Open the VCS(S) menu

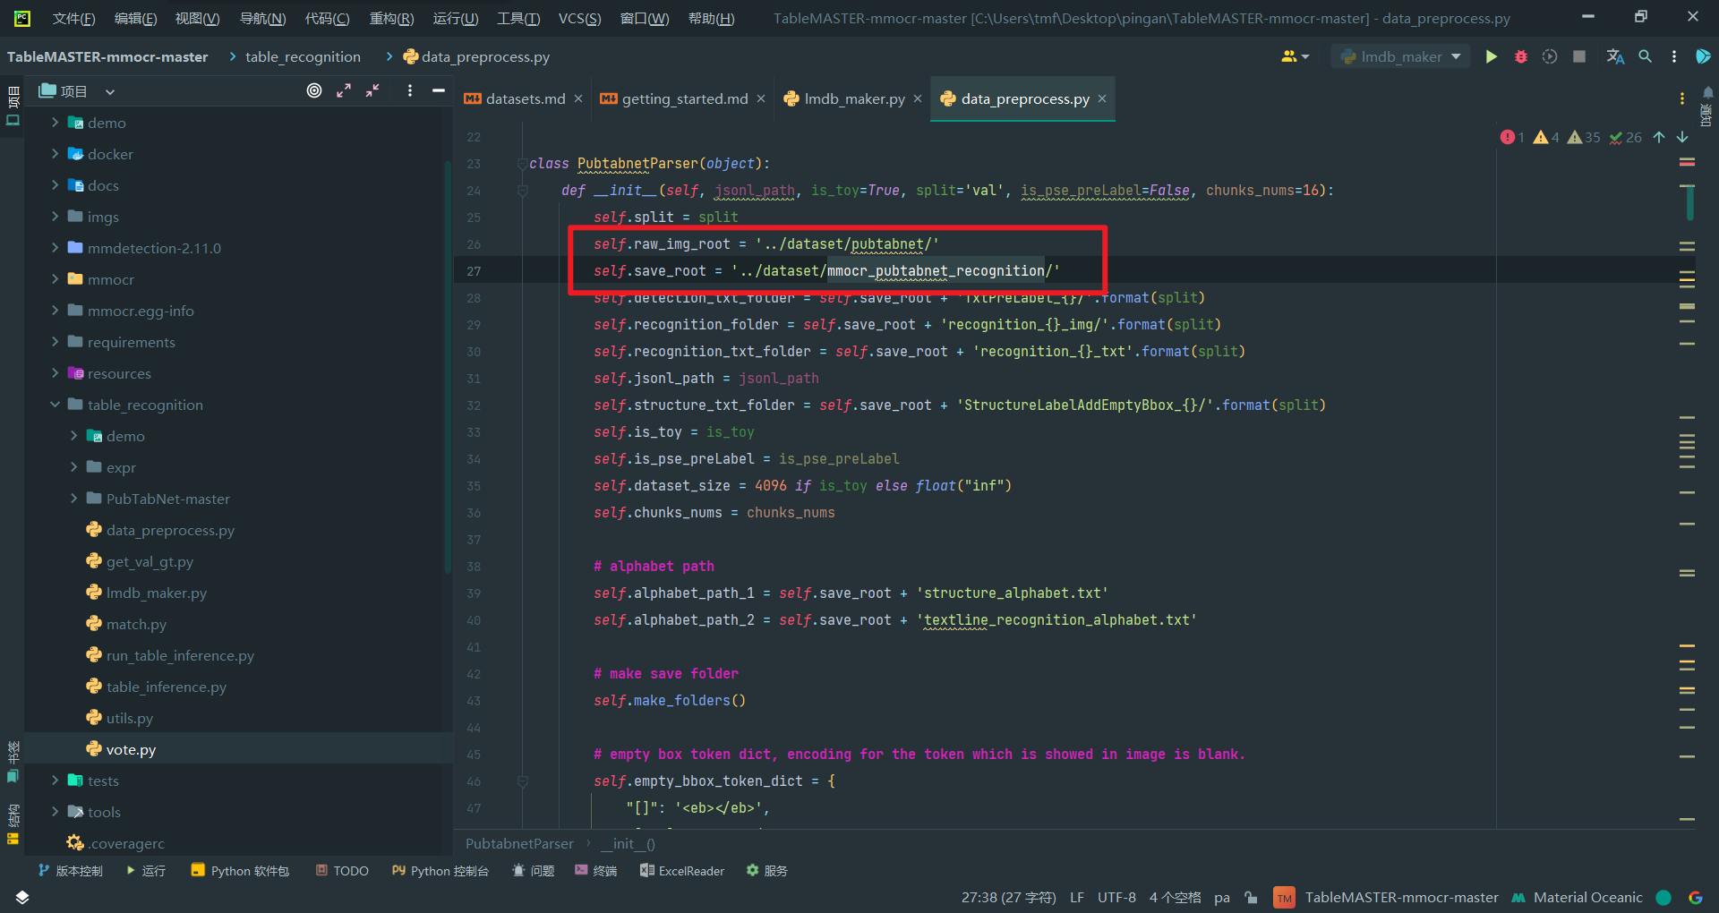[x=579, y=18]
